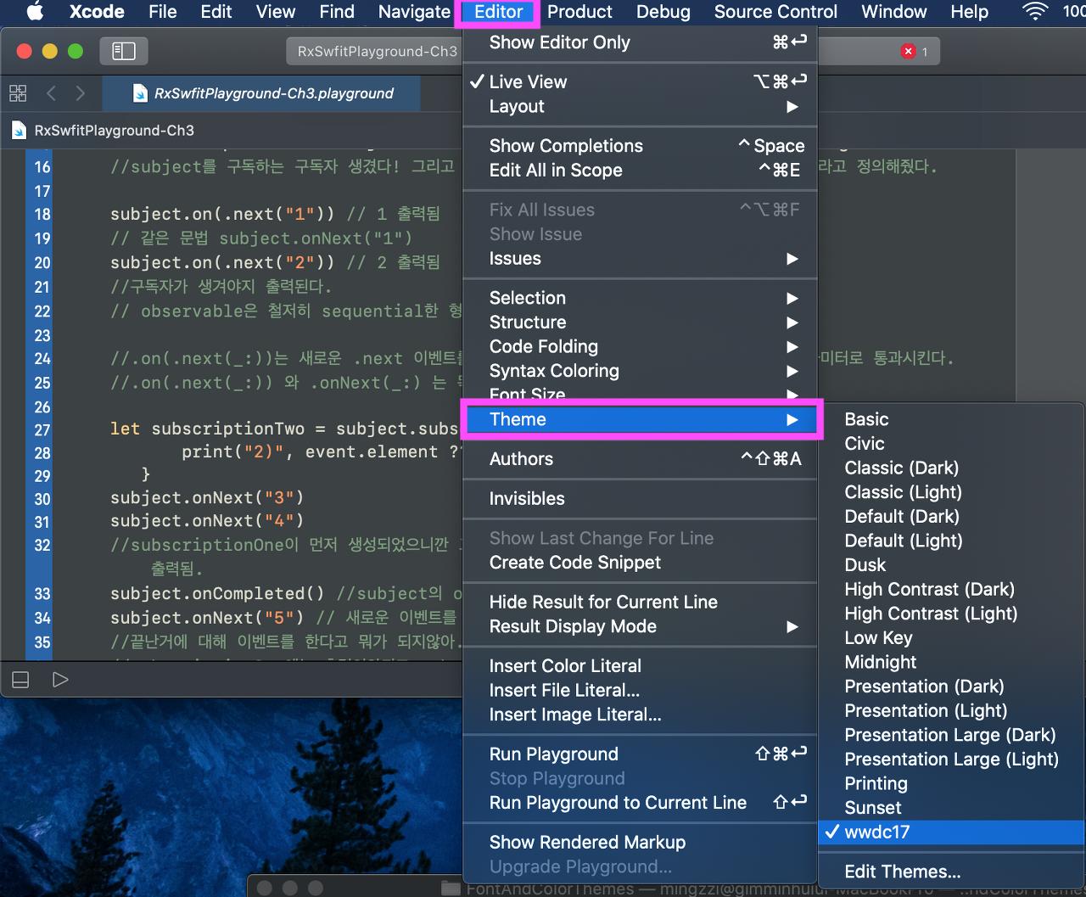Open the Apple menu
Image resolution: width=1086 pixels, height=897 pixels.
(x=35, y=11)
